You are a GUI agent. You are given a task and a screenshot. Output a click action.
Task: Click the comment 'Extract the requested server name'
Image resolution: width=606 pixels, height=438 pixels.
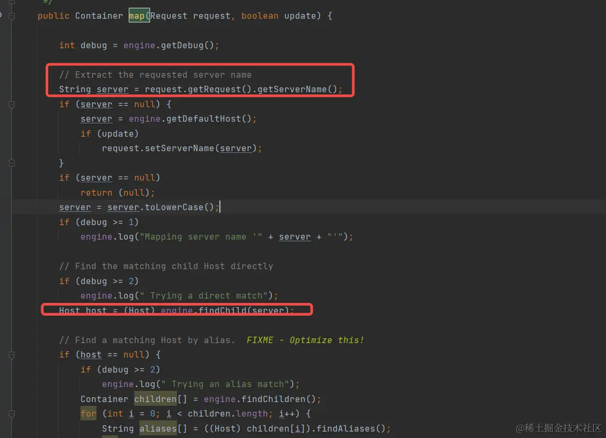pyautogui.click(x=163, y=75)
